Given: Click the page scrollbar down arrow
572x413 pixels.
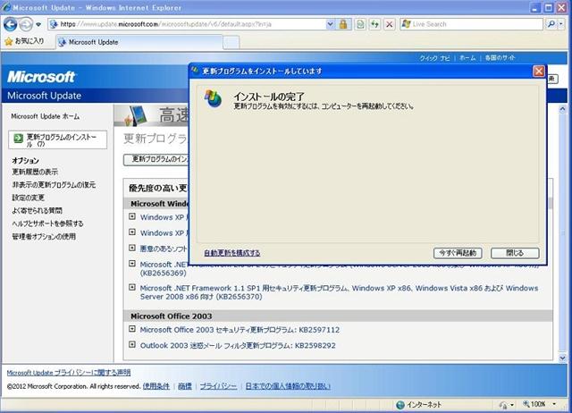Looking at the screenshot, I should pos(562,358).
